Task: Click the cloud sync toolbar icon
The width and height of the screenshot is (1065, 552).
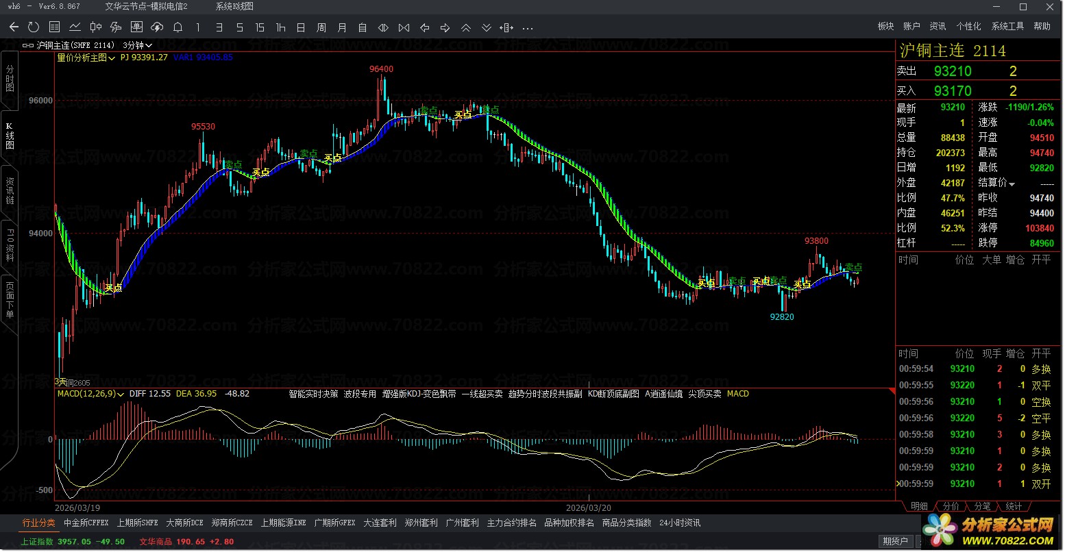Action: point(157,27)
